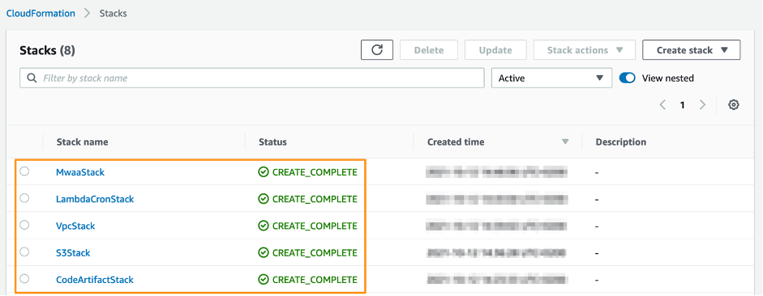Image resolution: width=763 pixels, height=296 pixels.
Task: Click the Created time sort arrow
Action: pos(565,142)
